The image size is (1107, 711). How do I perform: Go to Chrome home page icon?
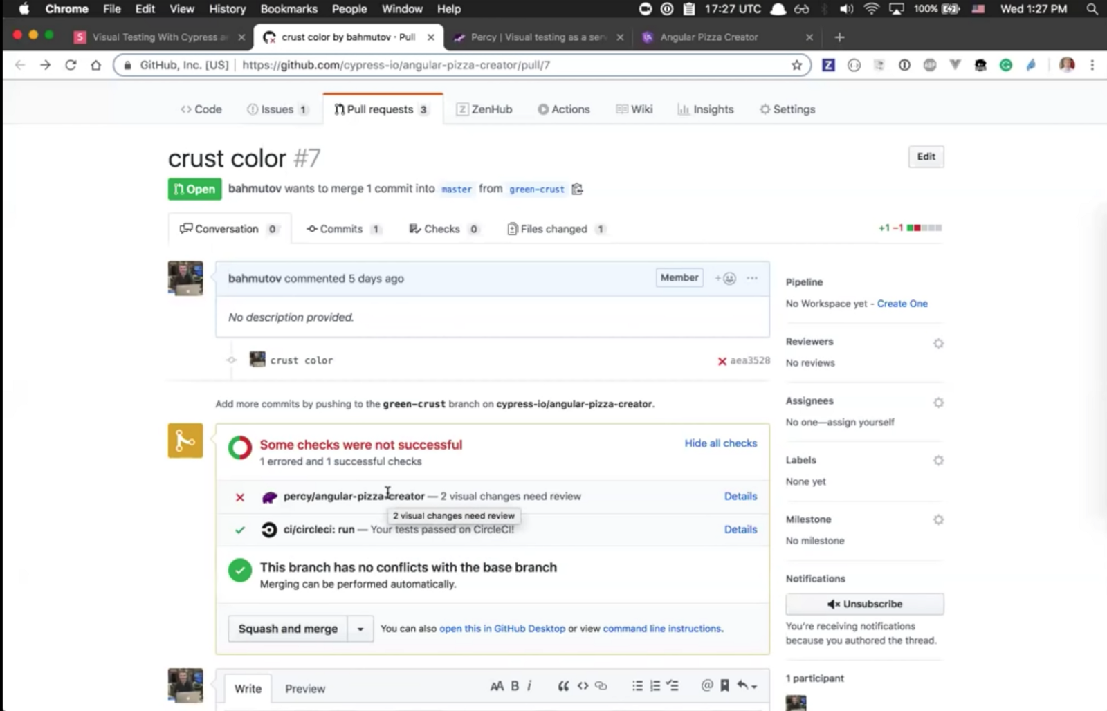point(96,65)
